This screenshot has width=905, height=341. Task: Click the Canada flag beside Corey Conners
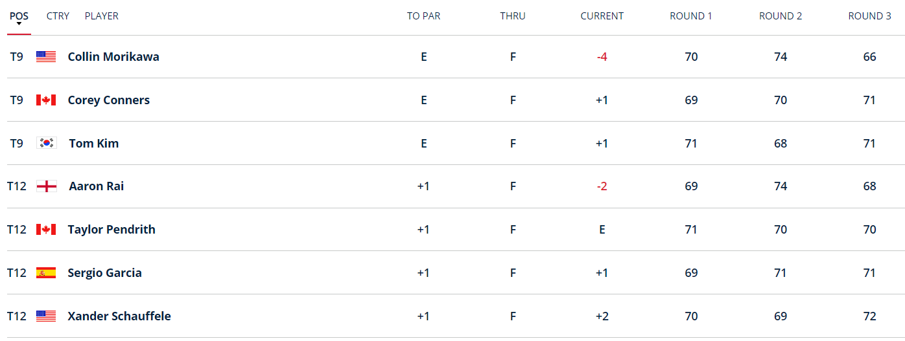tap(46, 100)
